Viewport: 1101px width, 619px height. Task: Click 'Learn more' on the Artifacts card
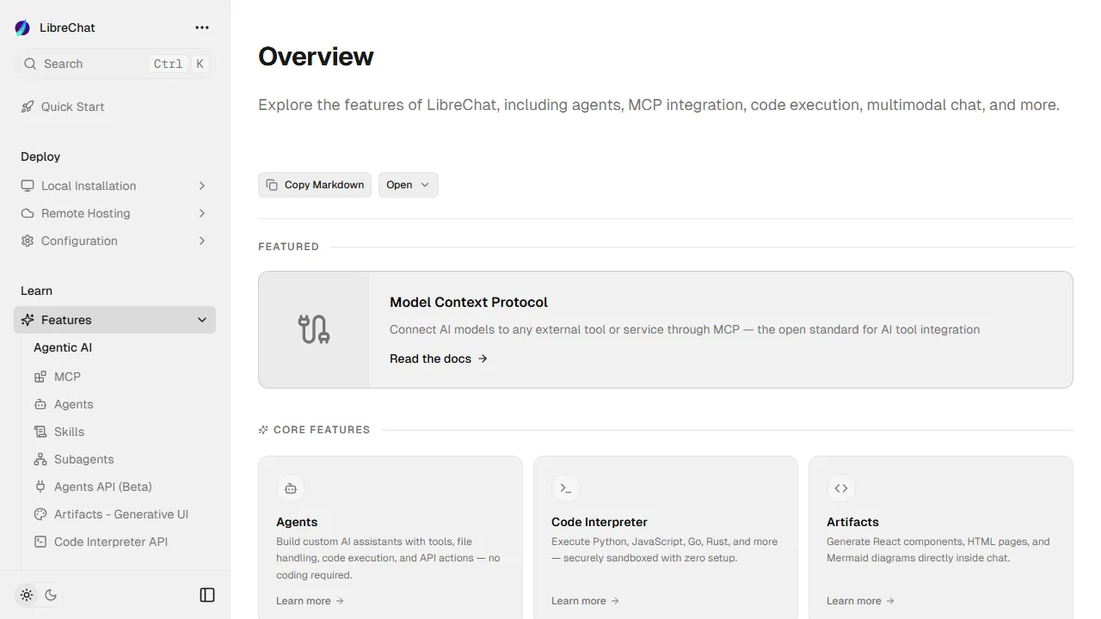click(x=861, y=601)
